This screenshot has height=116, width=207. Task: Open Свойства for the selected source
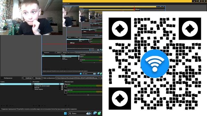pyautogui.click(x=27, y=78)
